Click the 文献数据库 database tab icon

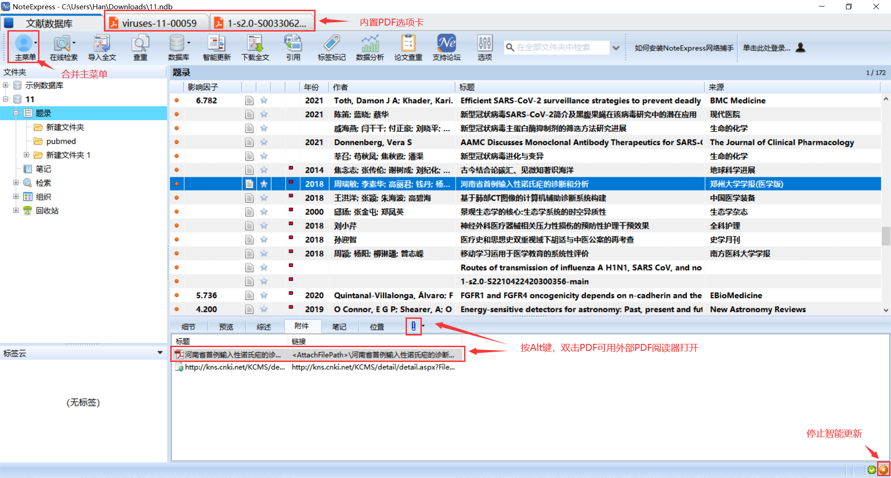pos(9,23)
